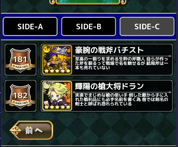Click the rank 182 shield badge
Image resolution: width=178 pixels, height=147 pixels.
[21, 96]
